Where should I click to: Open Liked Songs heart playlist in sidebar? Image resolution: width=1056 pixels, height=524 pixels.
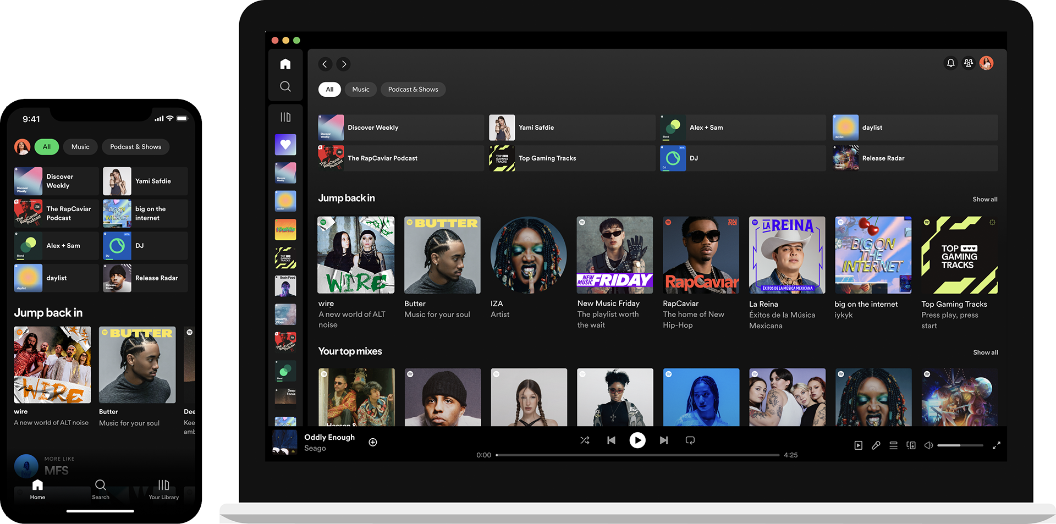(285, 145)
